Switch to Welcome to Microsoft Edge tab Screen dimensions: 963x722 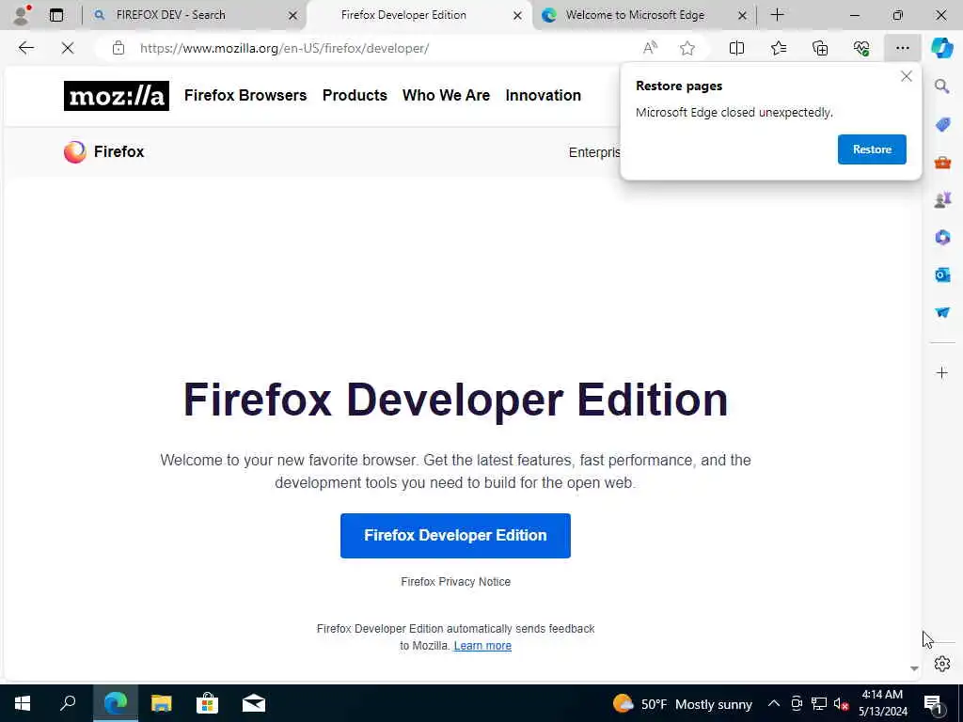635,15
